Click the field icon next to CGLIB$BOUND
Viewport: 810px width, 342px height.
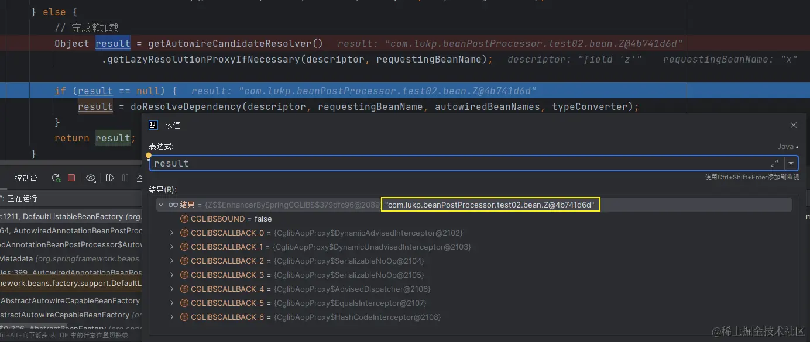click(184, 219)
